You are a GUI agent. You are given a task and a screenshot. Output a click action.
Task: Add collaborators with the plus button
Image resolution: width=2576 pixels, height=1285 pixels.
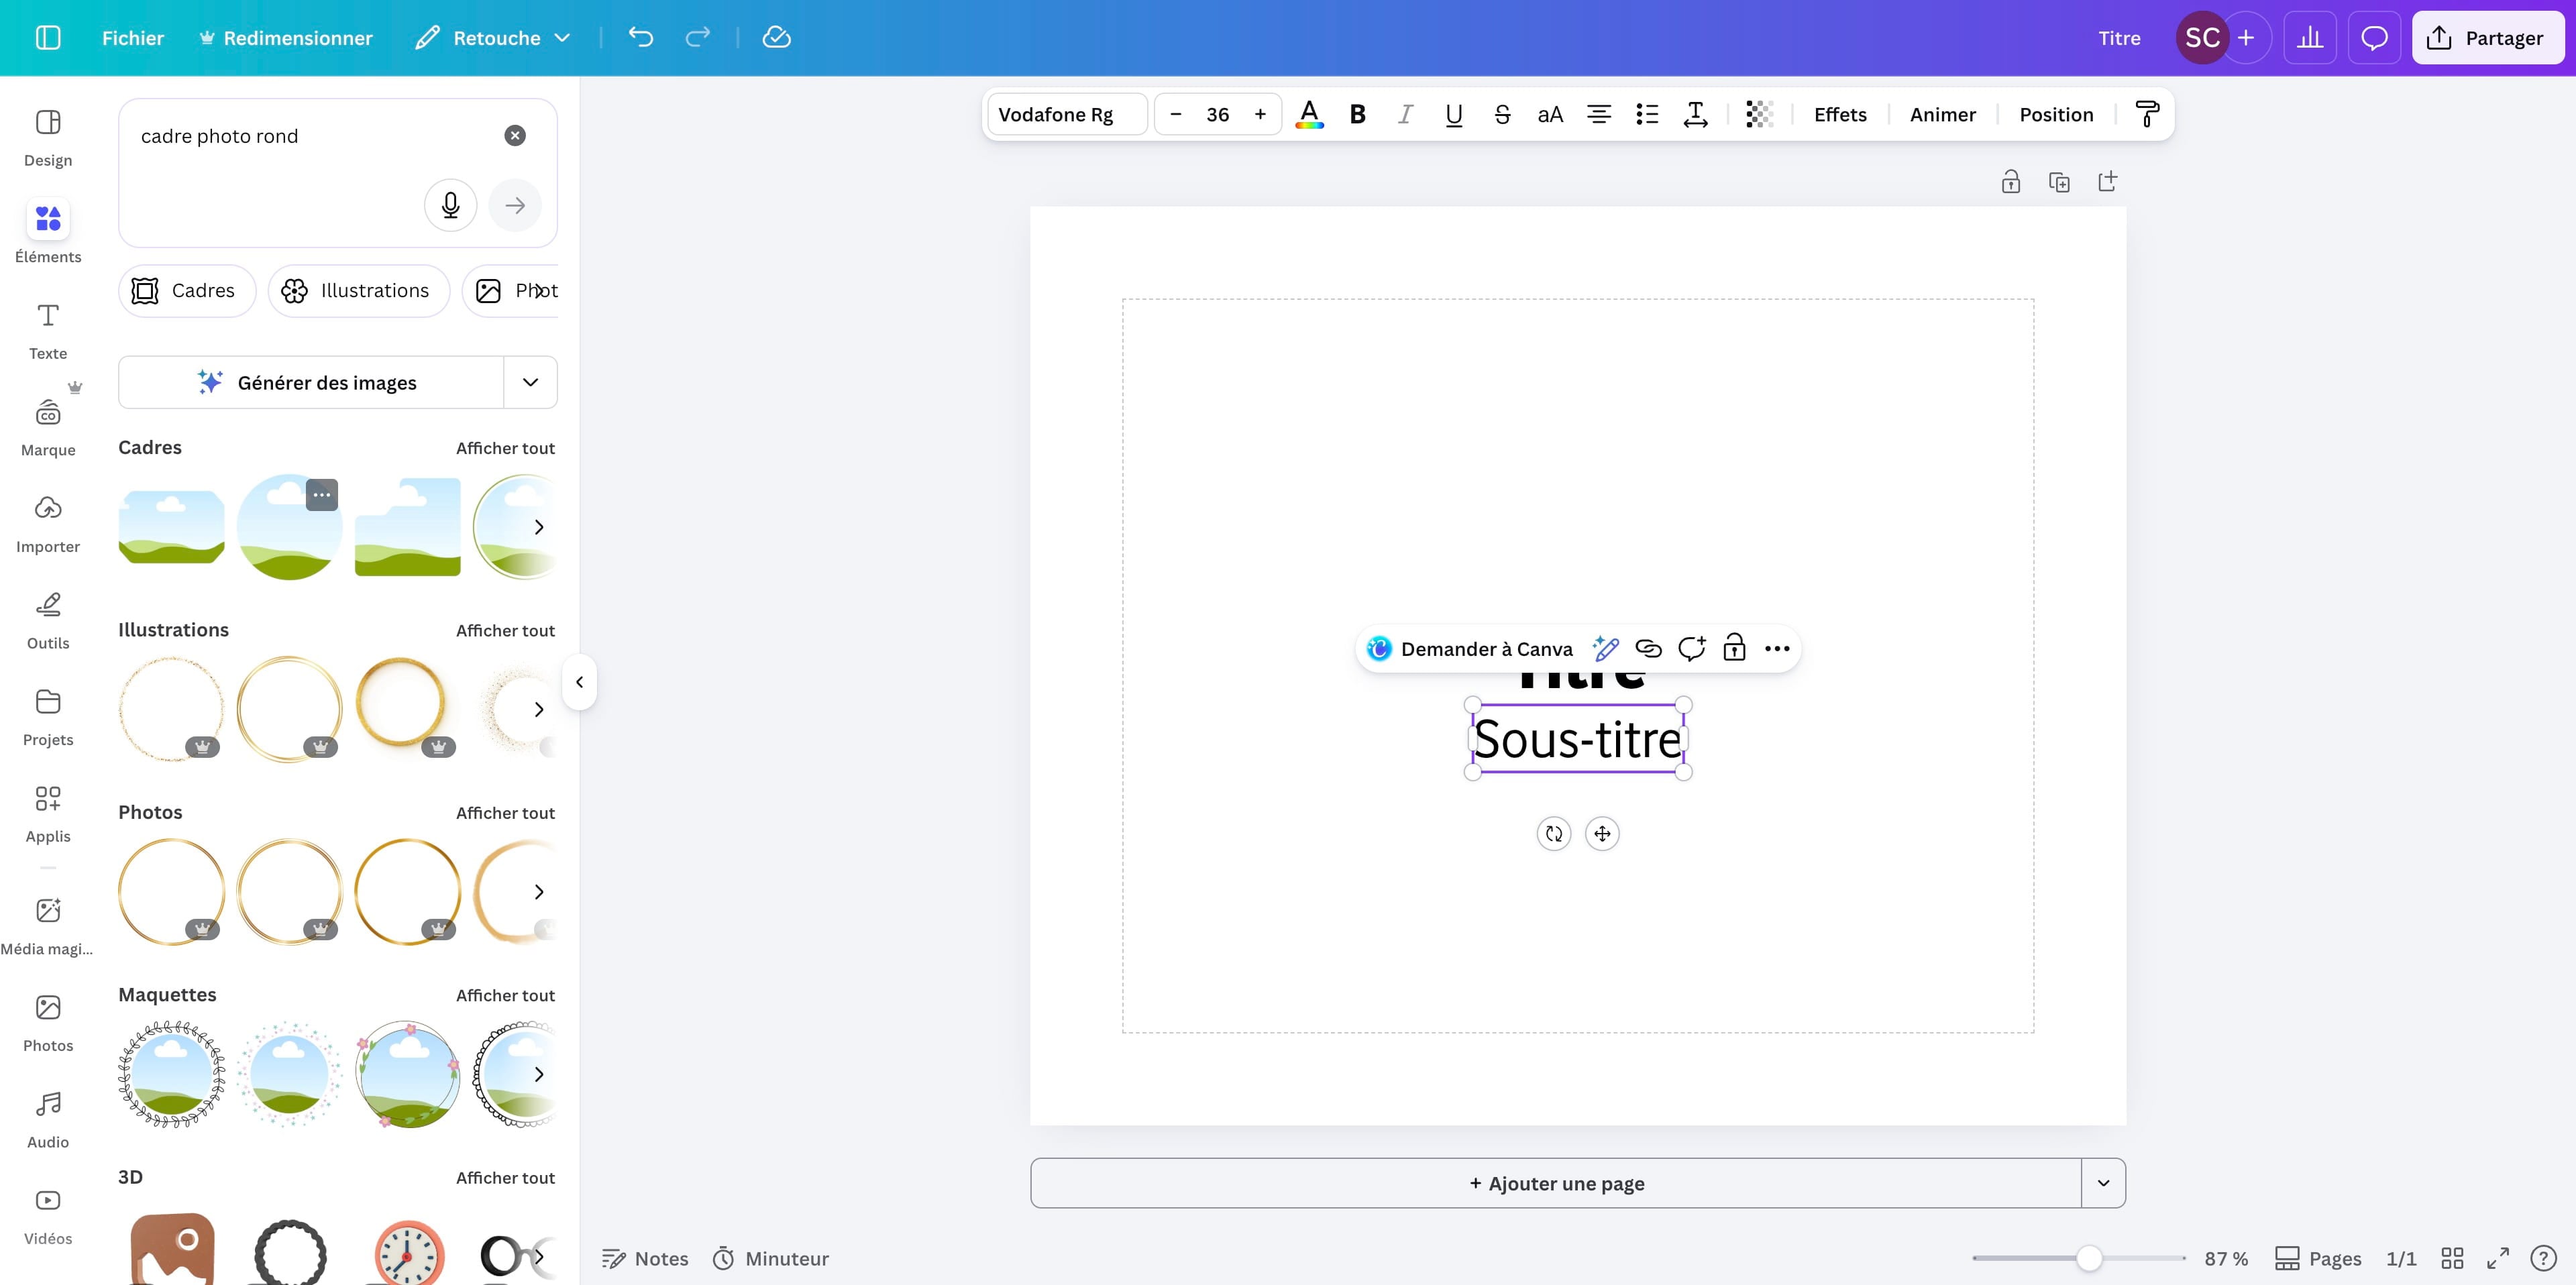tap(2246, 38)
